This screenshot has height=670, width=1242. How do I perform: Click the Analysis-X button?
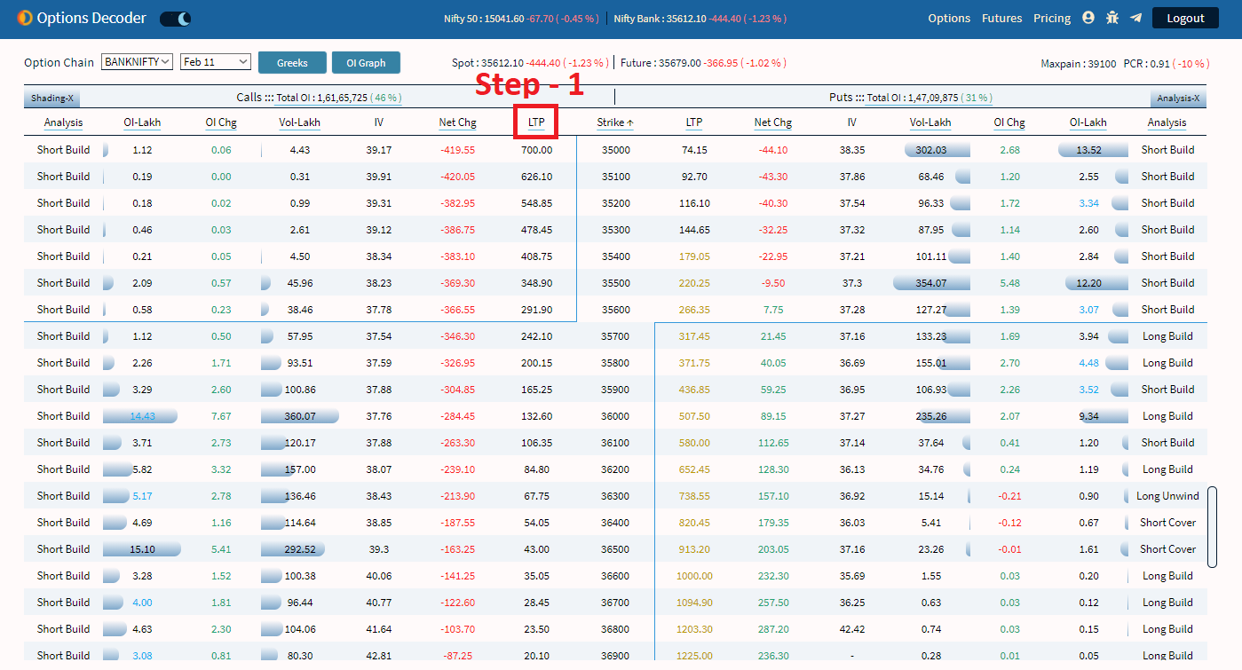coord(1178,99)
